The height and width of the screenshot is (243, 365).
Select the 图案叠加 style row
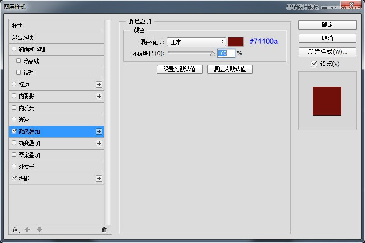click(57, 155)
